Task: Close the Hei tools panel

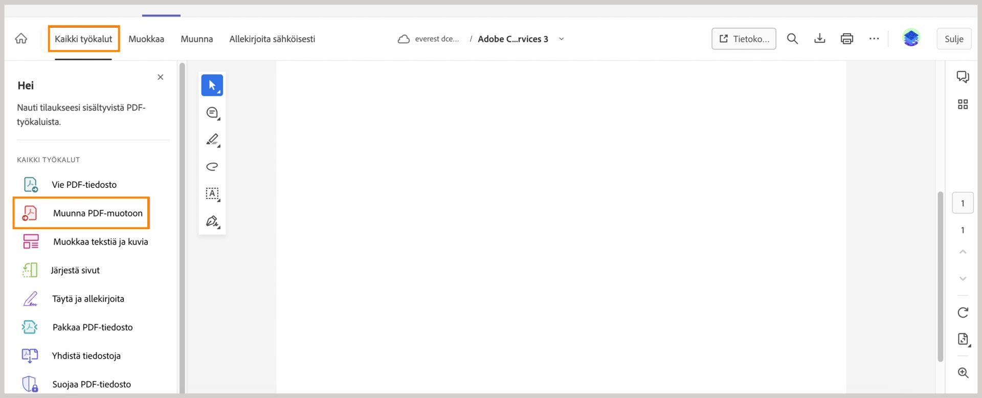Action: coord(161,77)
